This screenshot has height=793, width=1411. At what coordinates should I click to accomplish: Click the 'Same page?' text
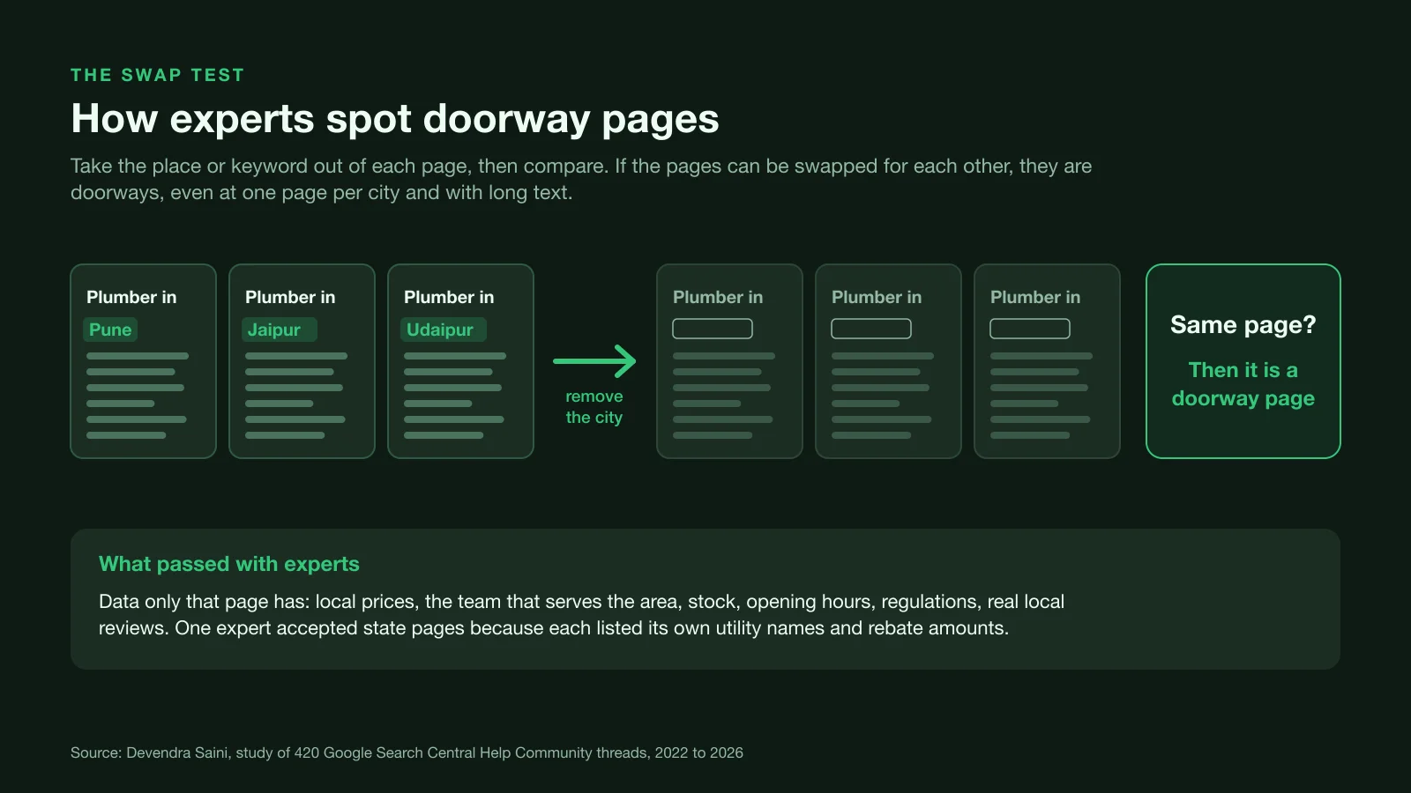point(1243,325)
